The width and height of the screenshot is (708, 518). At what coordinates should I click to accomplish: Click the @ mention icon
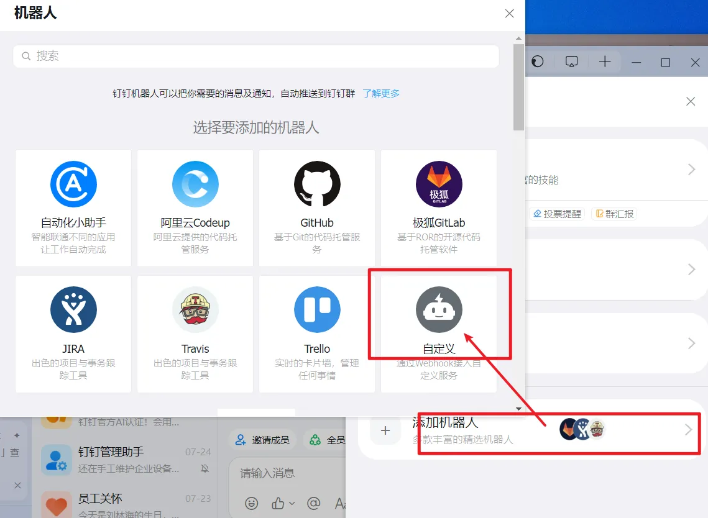[314, 503]
